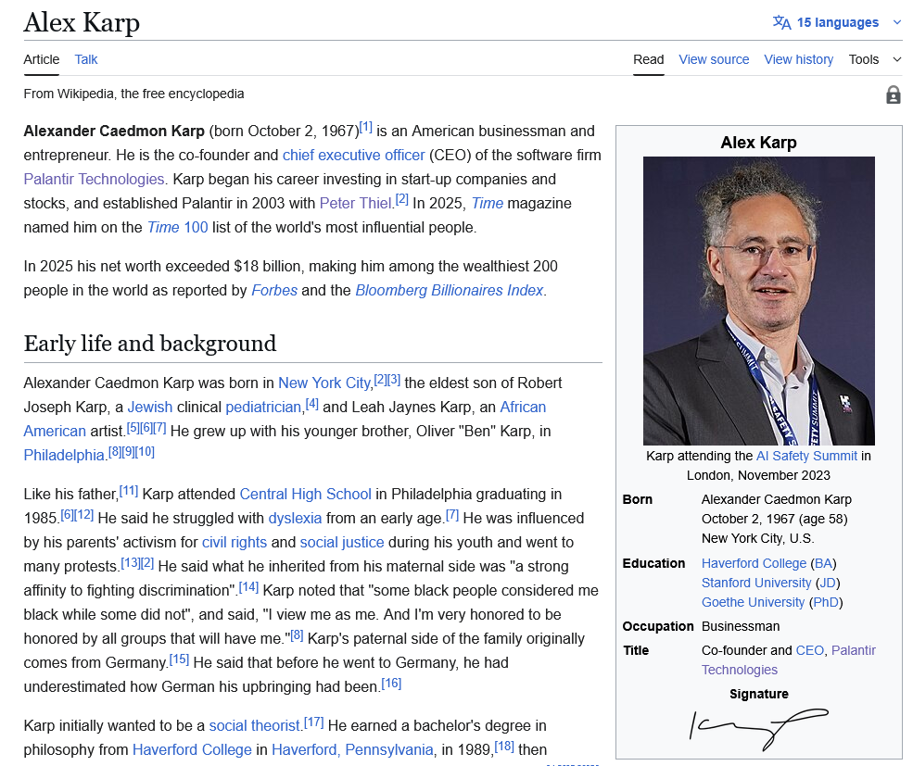This screenshot has width=913, height=766.
Task: Click the italic Time magazine link
Action: pyautogui.click(x=487, y=203)
